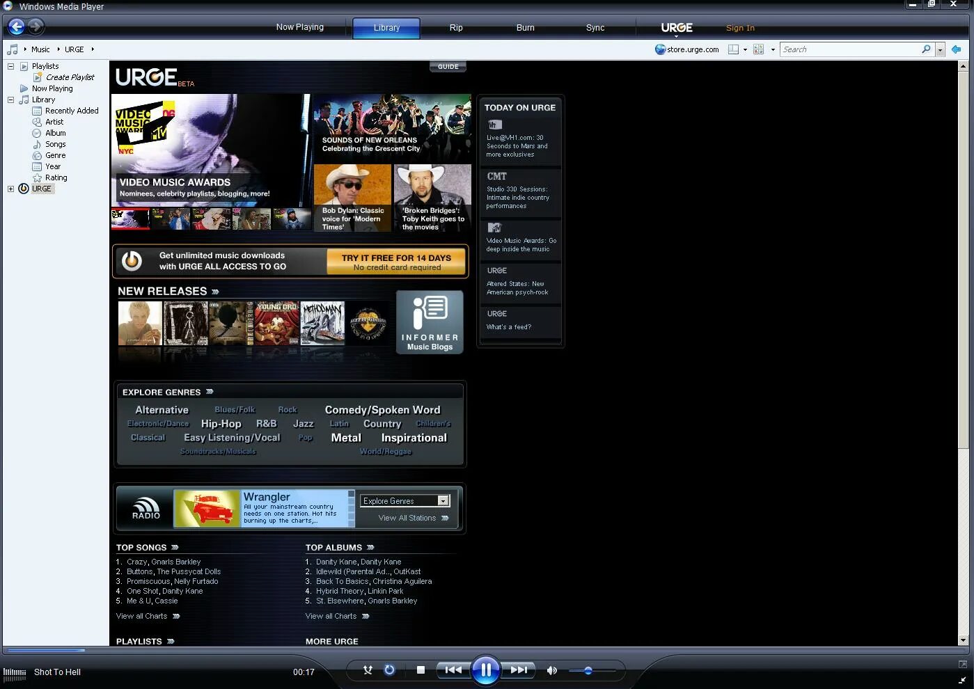Skip to next track
The width and height of the screenshot is (974, 689).
519,670
